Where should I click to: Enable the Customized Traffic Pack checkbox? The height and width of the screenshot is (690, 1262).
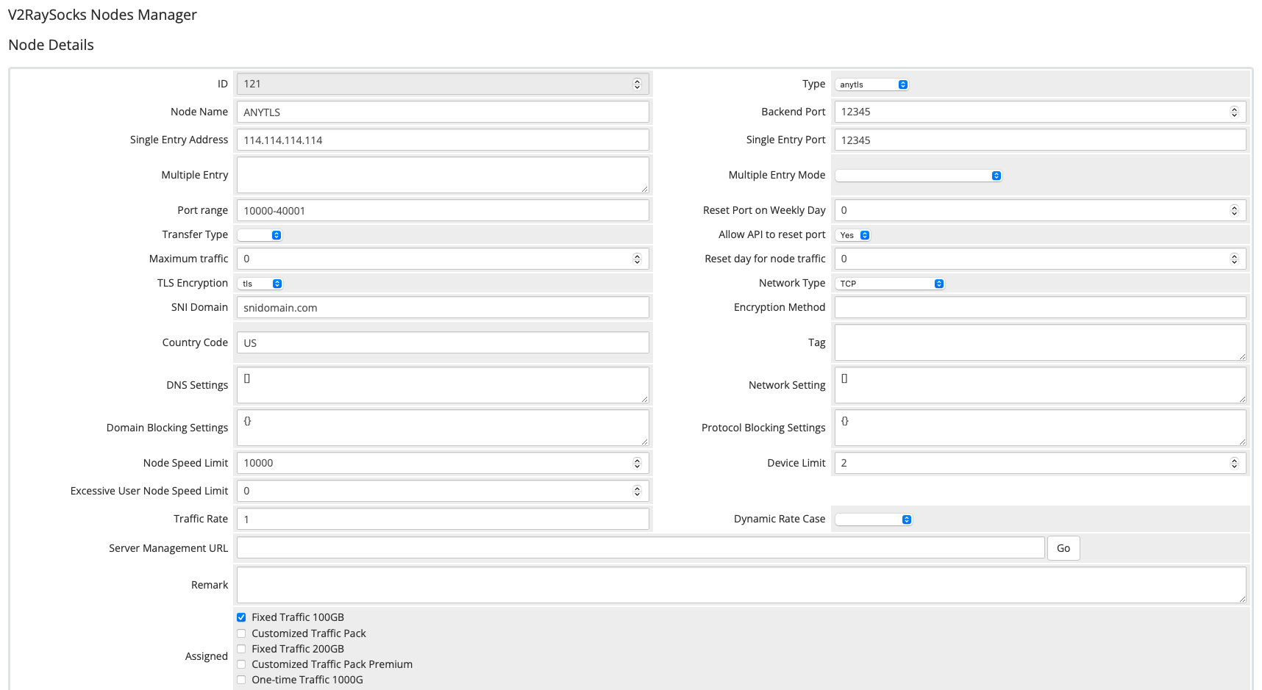click(241, 633)
